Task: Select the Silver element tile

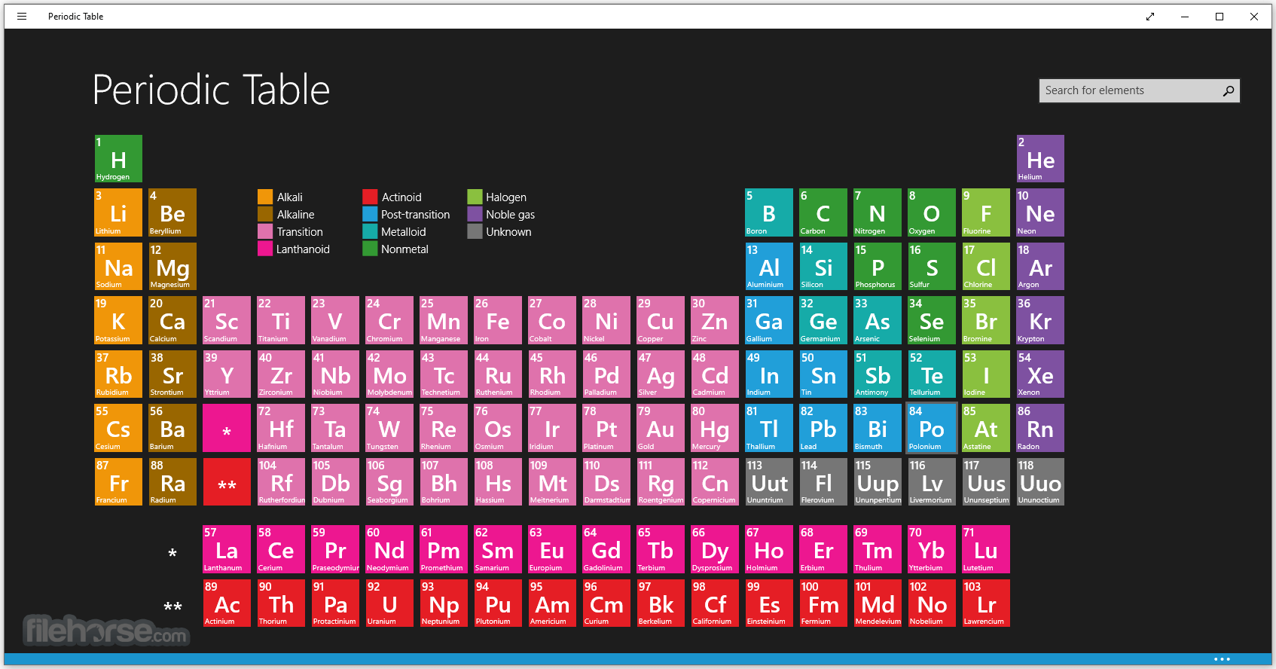Action: pos(661,374)
